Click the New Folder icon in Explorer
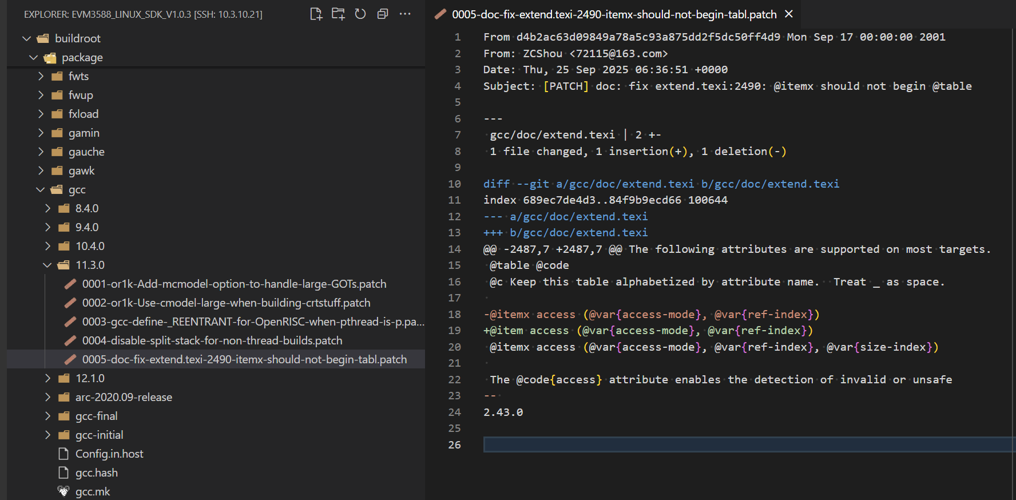This screenshot has height=500, width=1016. (338, 14)
